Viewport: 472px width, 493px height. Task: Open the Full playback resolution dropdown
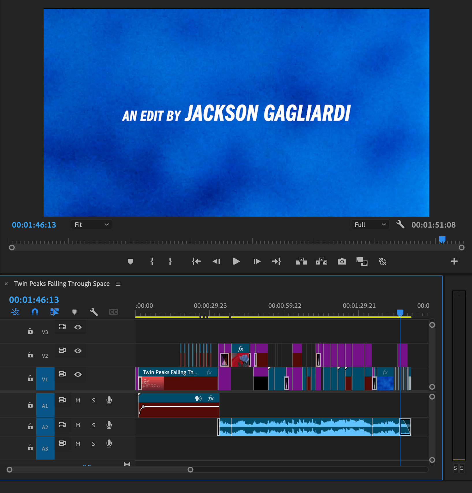click(x=370, y=224)
